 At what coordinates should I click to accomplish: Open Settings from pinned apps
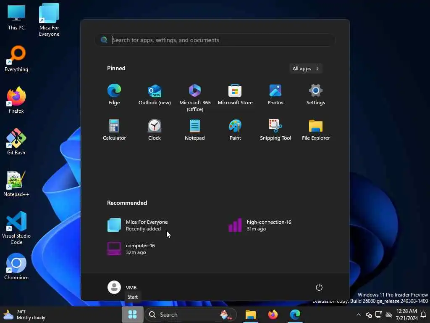click(x=316, y=95)
